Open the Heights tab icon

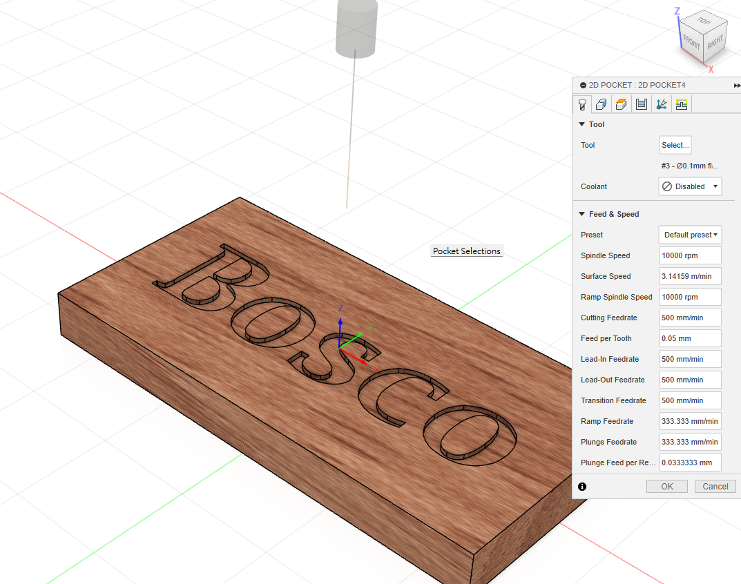click(622, 104)
